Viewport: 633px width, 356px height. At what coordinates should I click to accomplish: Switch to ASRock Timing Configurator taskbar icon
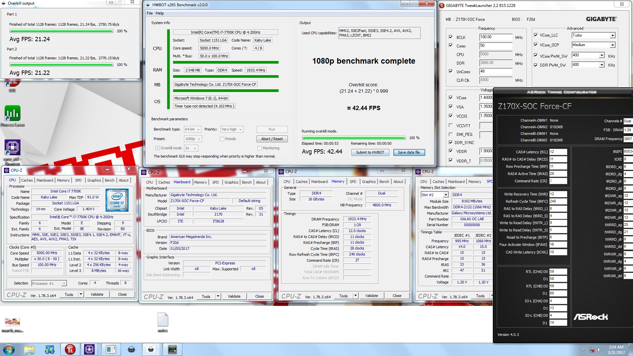coord(172,349)
